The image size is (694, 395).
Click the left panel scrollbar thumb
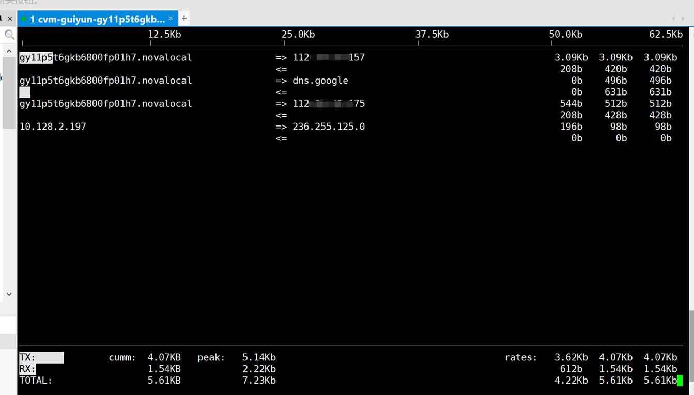point(9,93)
